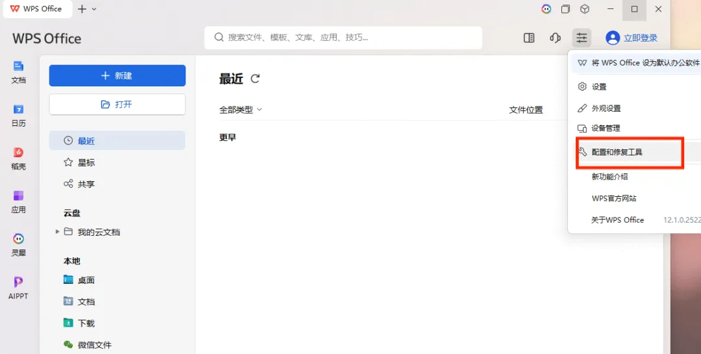Click 将 WPS Office 设为默认办公软件
Viewport: 701px width, 354px height.
click(x=637, y=63)
